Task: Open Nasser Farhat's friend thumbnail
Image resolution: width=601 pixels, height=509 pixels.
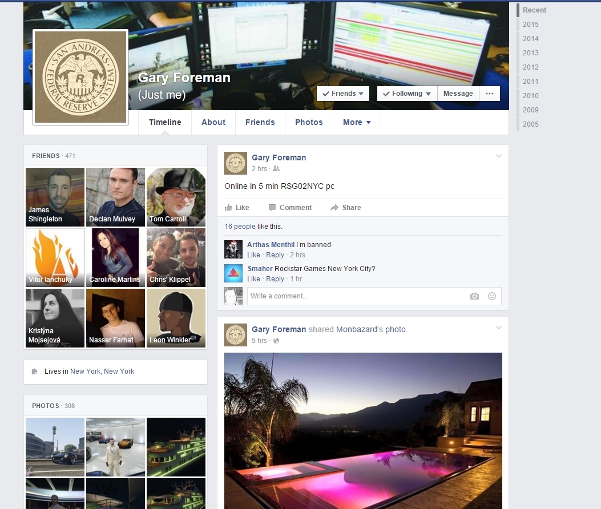Action: point(115,318)
